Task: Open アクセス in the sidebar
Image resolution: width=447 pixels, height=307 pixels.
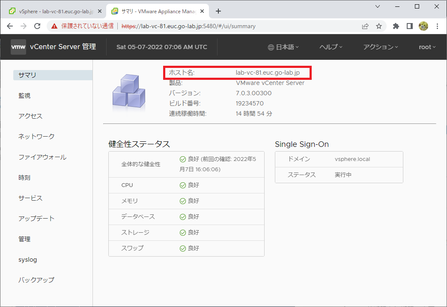Action: [x=30, y=116]
